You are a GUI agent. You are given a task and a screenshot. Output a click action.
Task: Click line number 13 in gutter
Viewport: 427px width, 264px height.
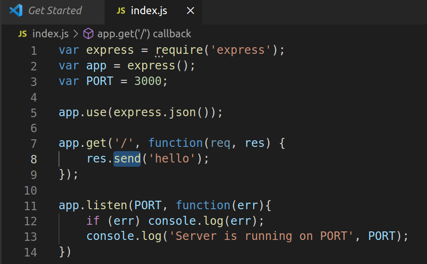click(x=30, y=237)
